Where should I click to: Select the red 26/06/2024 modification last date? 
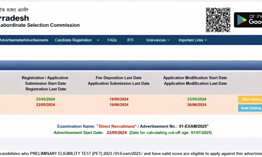pyautogui.click(x=196, y=105)
